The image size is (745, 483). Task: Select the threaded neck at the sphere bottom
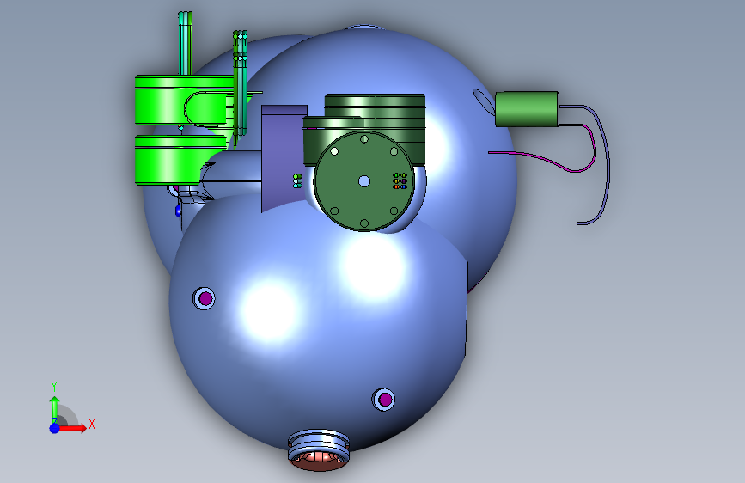(x=319, y=449)
